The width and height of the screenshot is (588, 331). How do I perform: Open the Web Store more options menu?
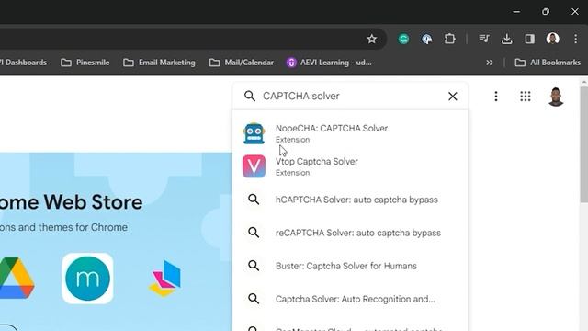tap(496, 96)
